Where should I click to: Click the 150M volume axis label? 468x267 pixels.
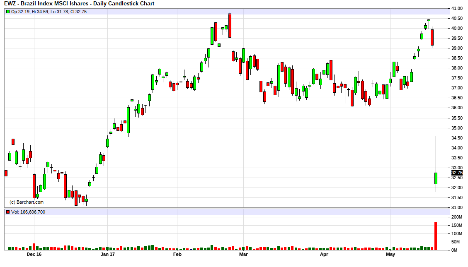(x=457, y=226)
